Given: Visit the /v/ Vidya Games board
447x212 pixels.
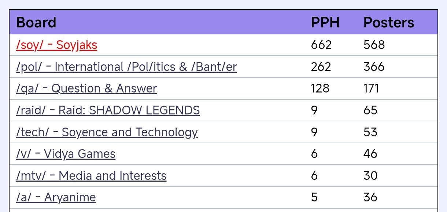Looking at the screenshot, I should pos(66,154).
